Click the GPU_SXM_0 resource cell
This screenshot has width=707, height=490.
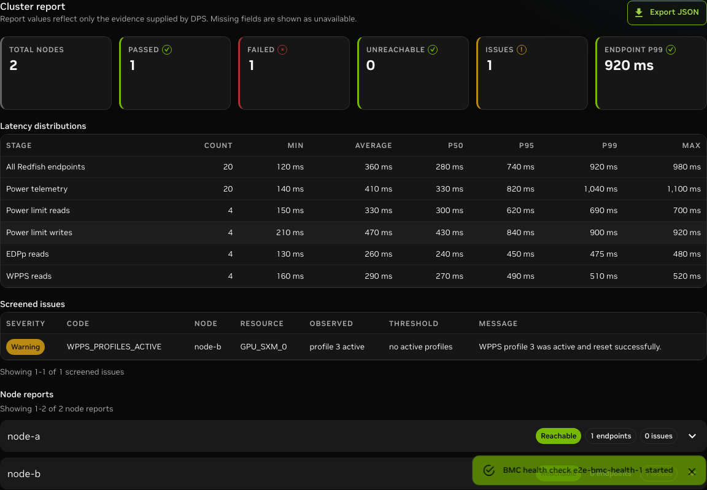point(263,346)
